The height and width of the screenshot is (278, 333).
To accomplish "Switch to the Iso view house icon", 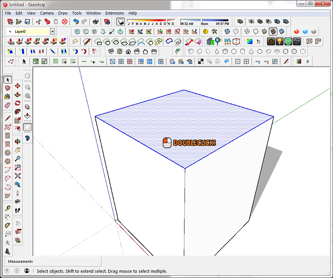I will (111, 51).
